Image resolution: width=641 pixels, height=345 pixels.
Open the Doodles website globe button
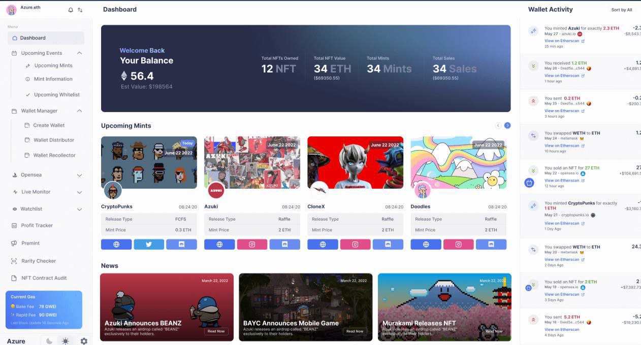[x=426, y=245]
